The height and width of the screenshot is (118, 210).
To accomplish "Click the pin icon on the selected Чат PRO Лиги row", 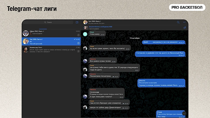I will coord(78,42).
